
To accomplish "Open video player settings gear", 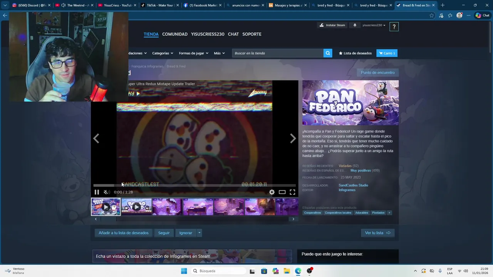I will [x=272, y=192].
